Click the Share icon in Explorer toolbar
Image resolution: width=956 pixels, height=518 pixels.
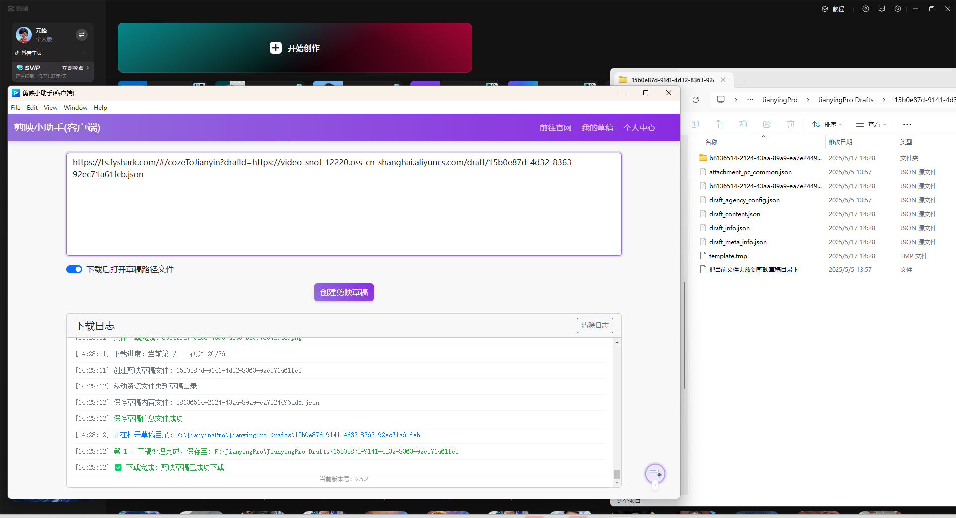coord(767,124)
